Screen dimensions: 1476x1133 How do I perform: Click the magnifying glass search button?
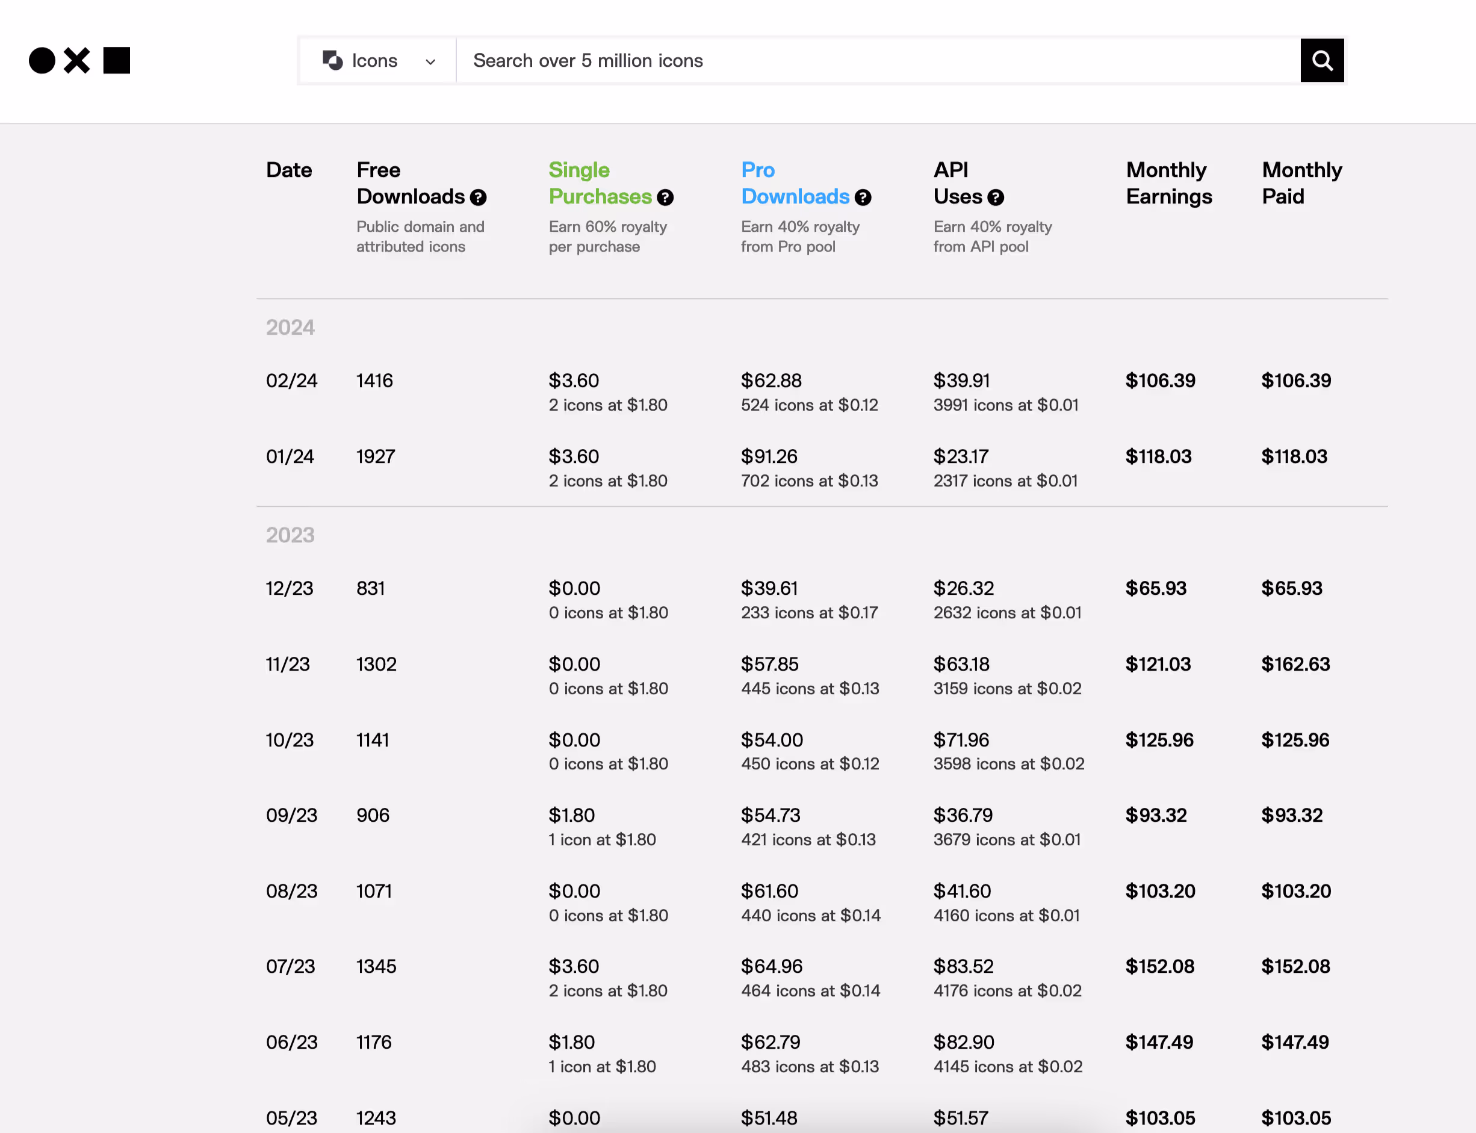point(1321,61)
